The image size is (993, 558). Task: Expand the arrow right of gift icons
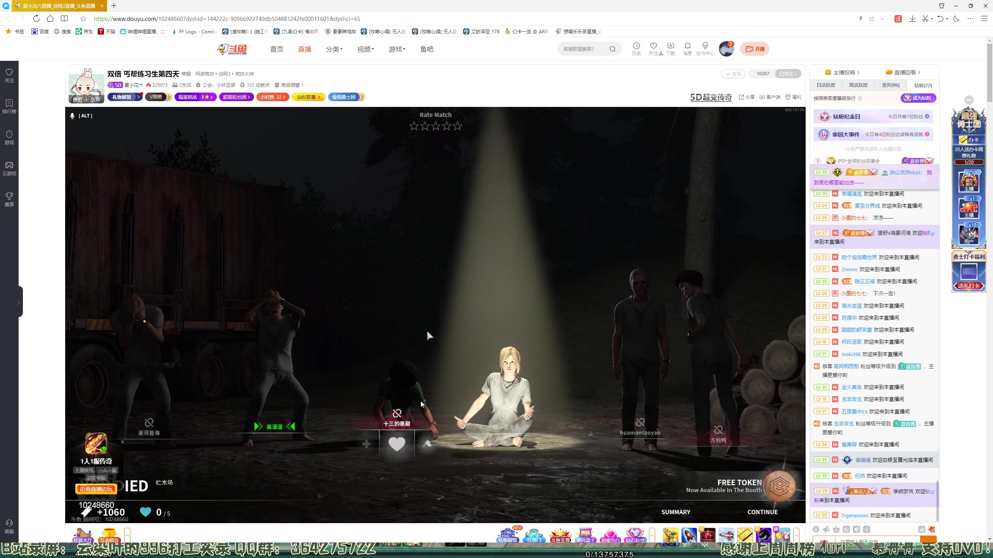(796, 535)
